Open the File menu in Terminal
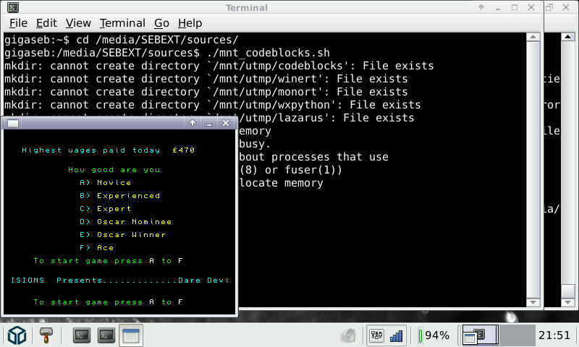 18,23
